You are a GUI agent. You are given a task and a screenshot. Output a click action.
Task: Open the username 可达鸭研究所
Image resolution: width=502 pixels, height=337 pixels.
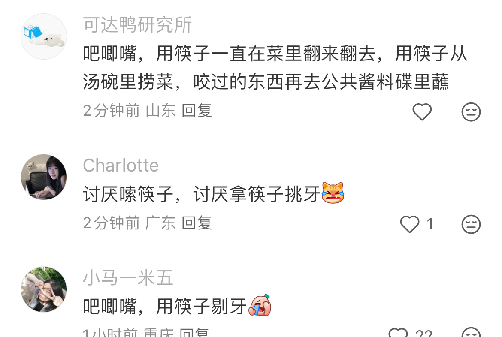[x=137, y=24]
